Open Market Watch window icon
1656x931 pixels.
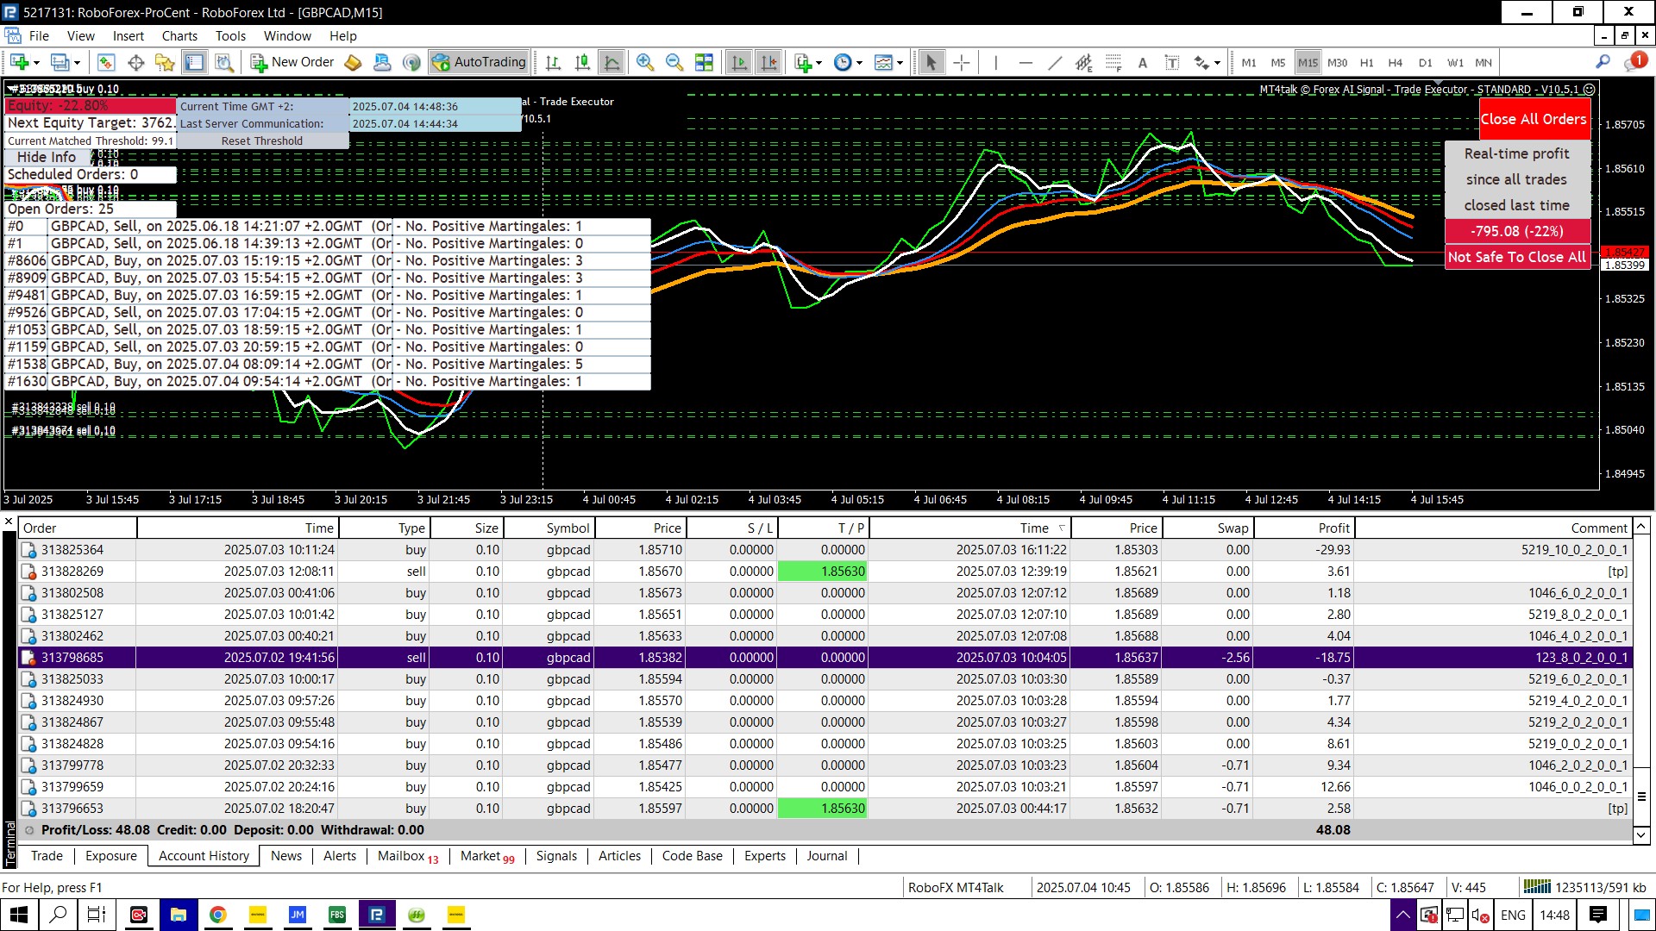coord(105,62)
